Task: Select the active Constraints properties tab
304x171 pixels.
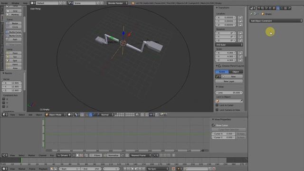Action: click(278, 8)
